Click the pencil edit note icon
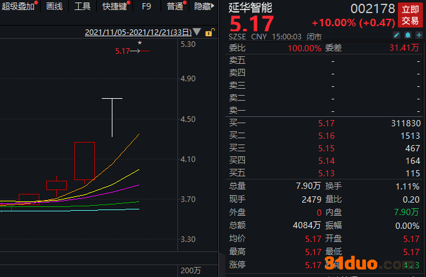This screenshot has width=426, height=277. 397,36
